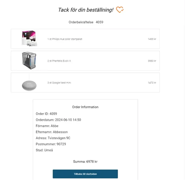Click the 1499 kr price
The image size is (186, 180).
click(152, 39)
